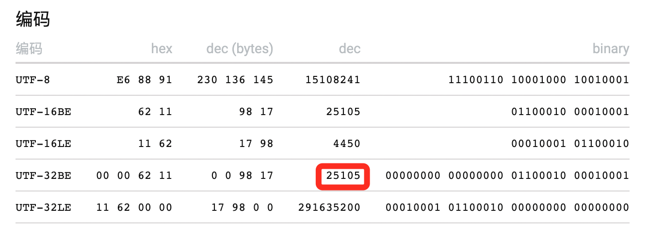Click byte values 17 98 in UTF-16LE row
The image size is (648, 235).
(x=256, y=144)
